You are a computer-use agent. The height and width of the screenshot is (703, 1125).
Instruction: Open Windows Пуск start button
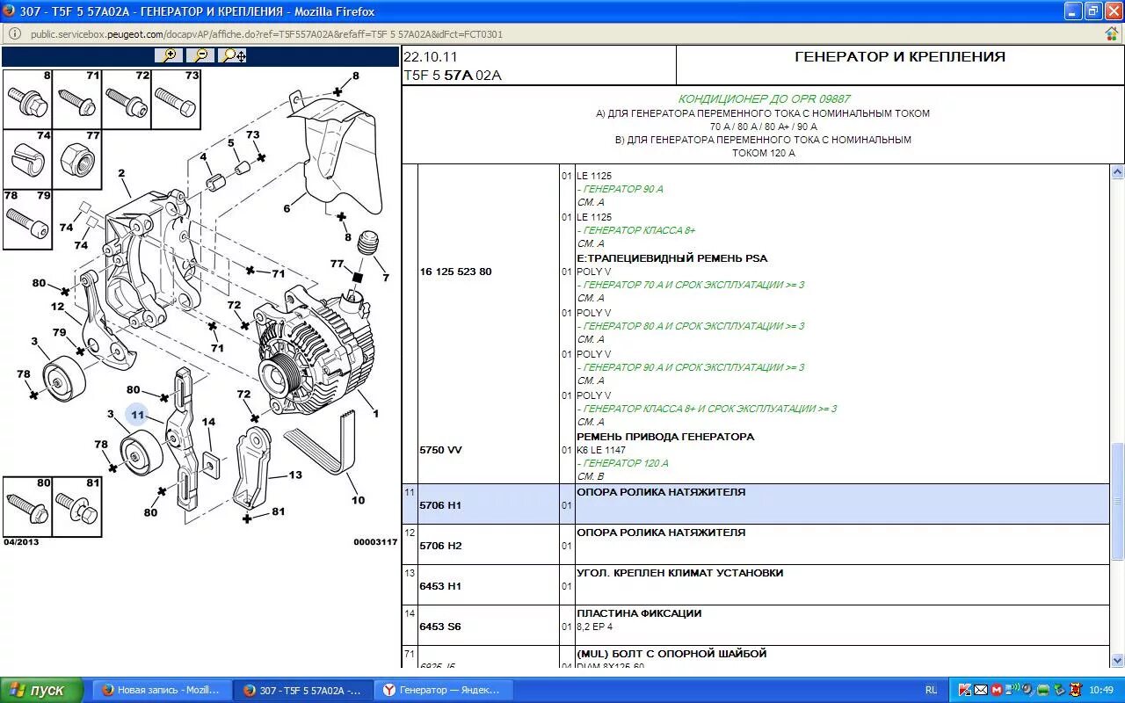(x=41, y=690)
